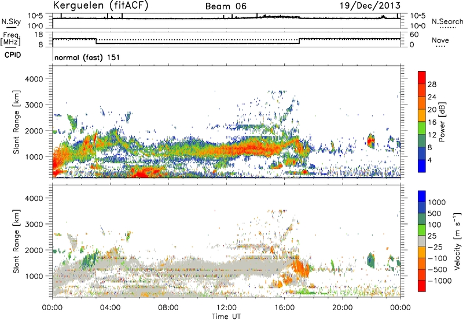This screenshot has width=463, height=320.
Task: Click the left 10^5 noise axis label
Action: coord(35,16)
